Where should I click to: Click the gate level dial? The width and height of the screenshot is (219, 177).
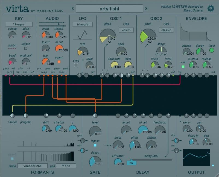coord(95,131)
